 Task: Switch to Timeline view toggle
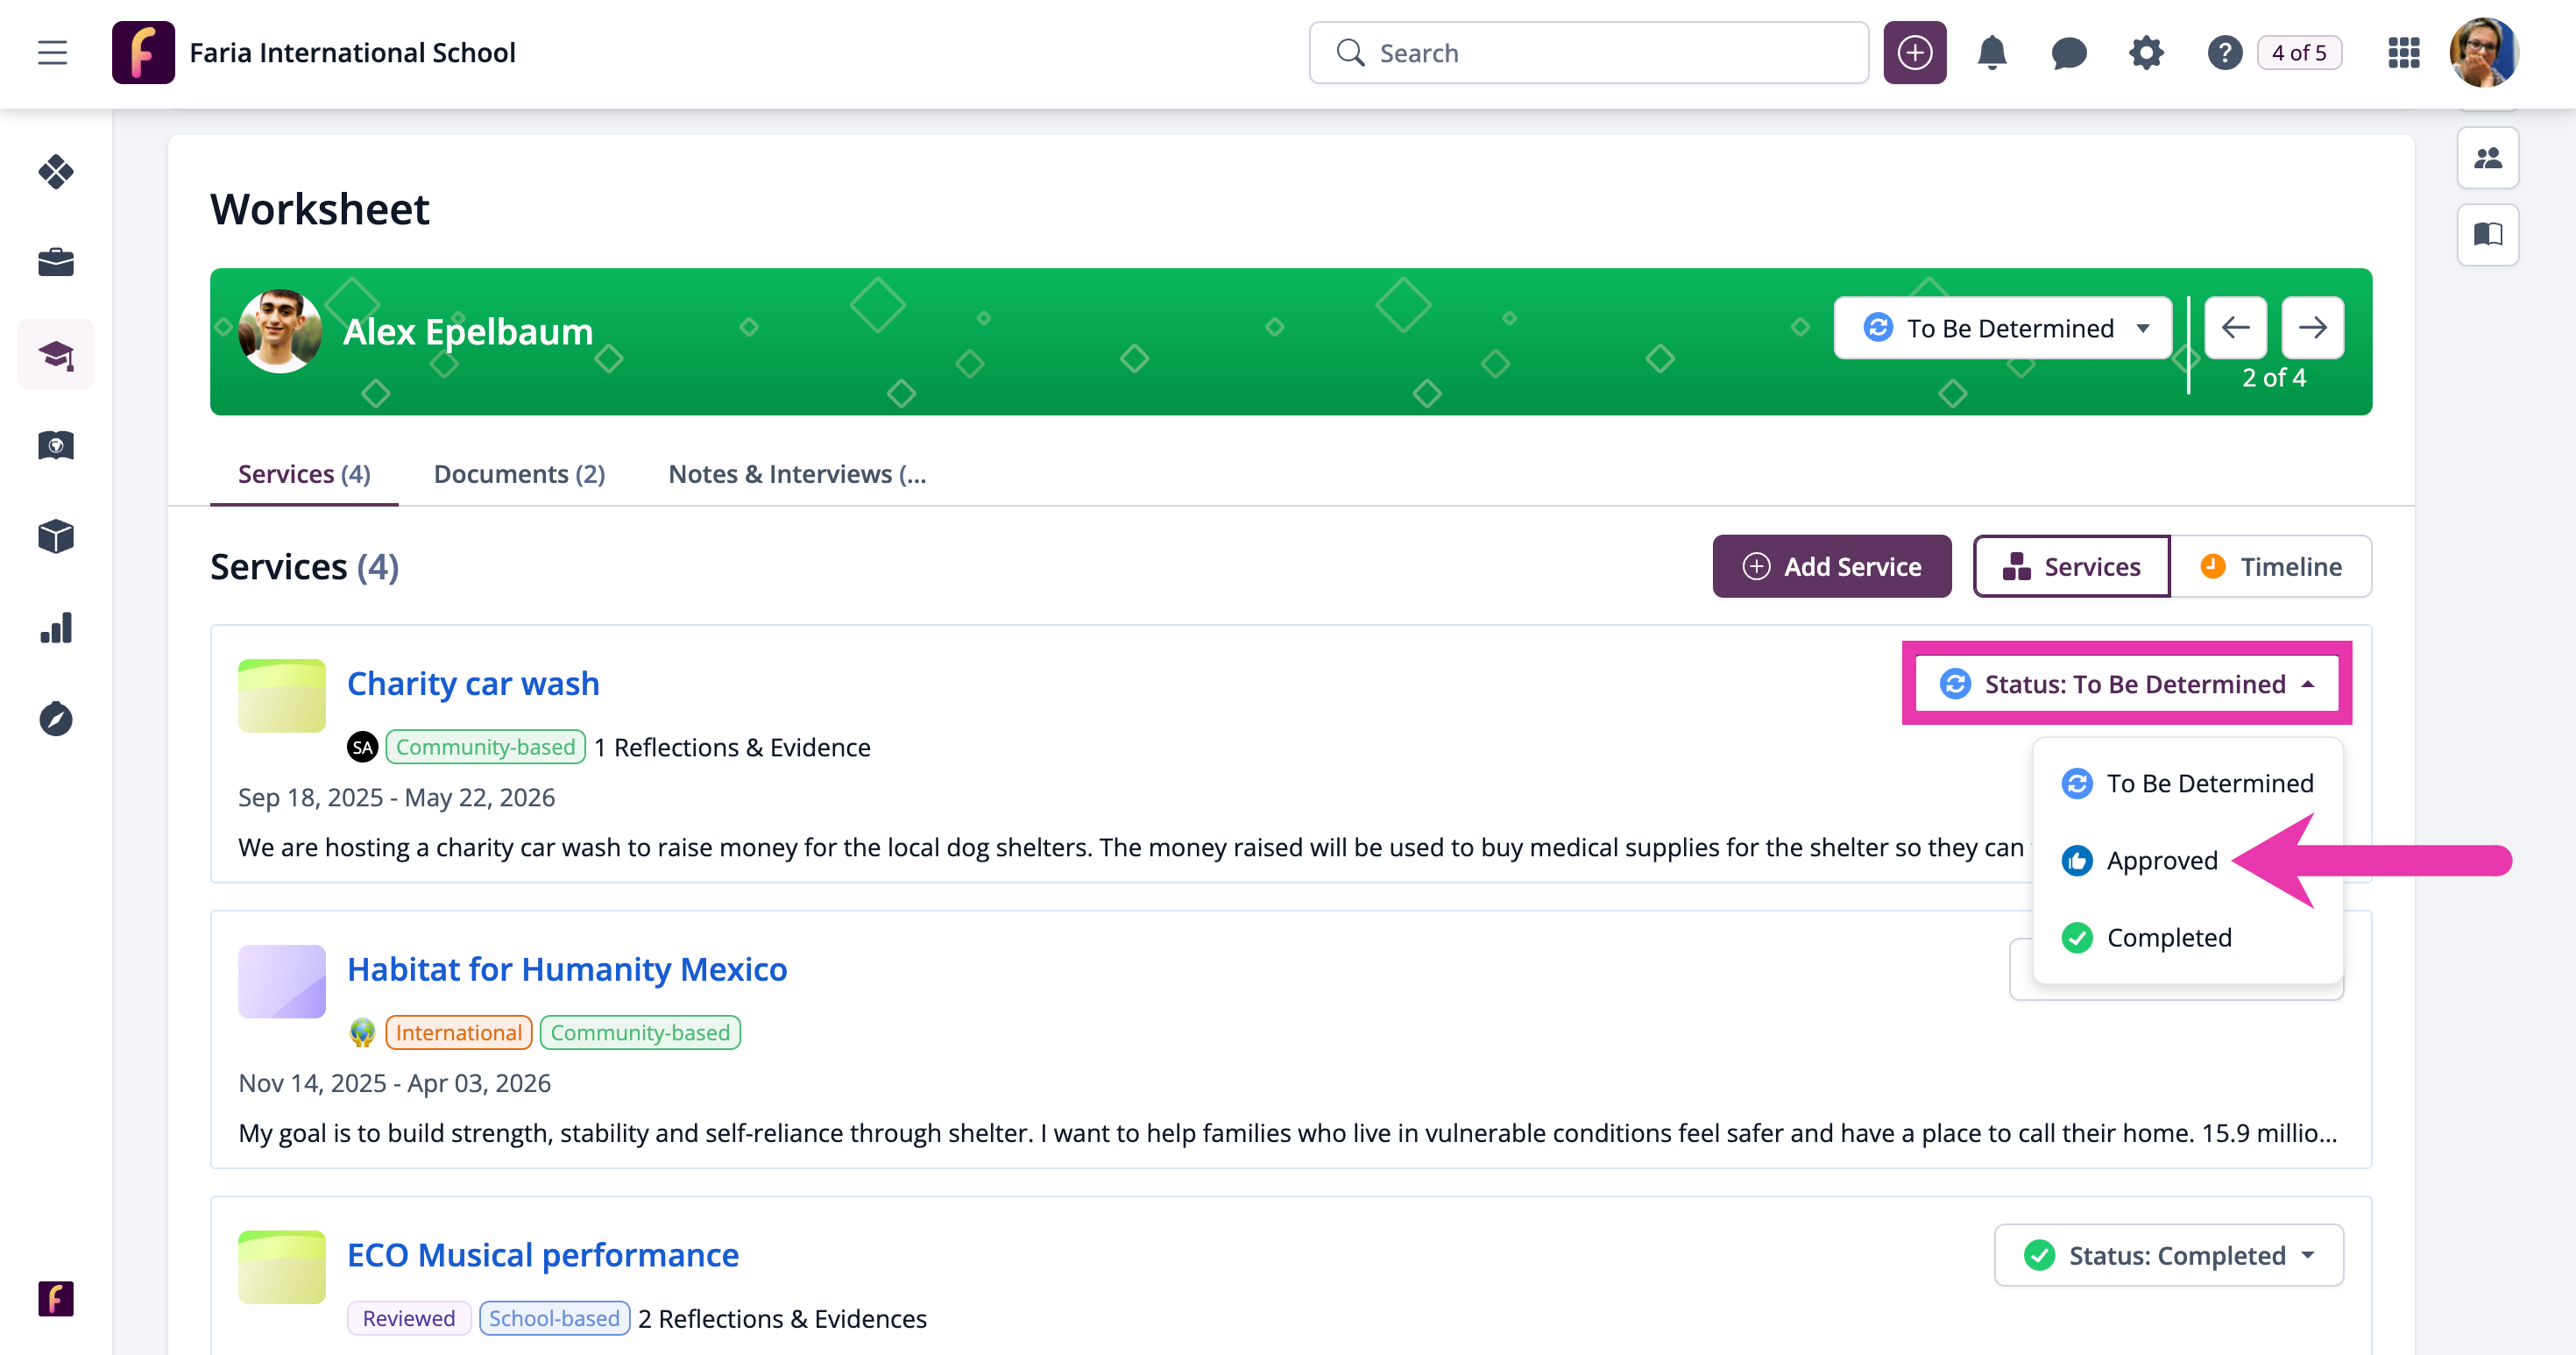click(x=2271, y=566)
